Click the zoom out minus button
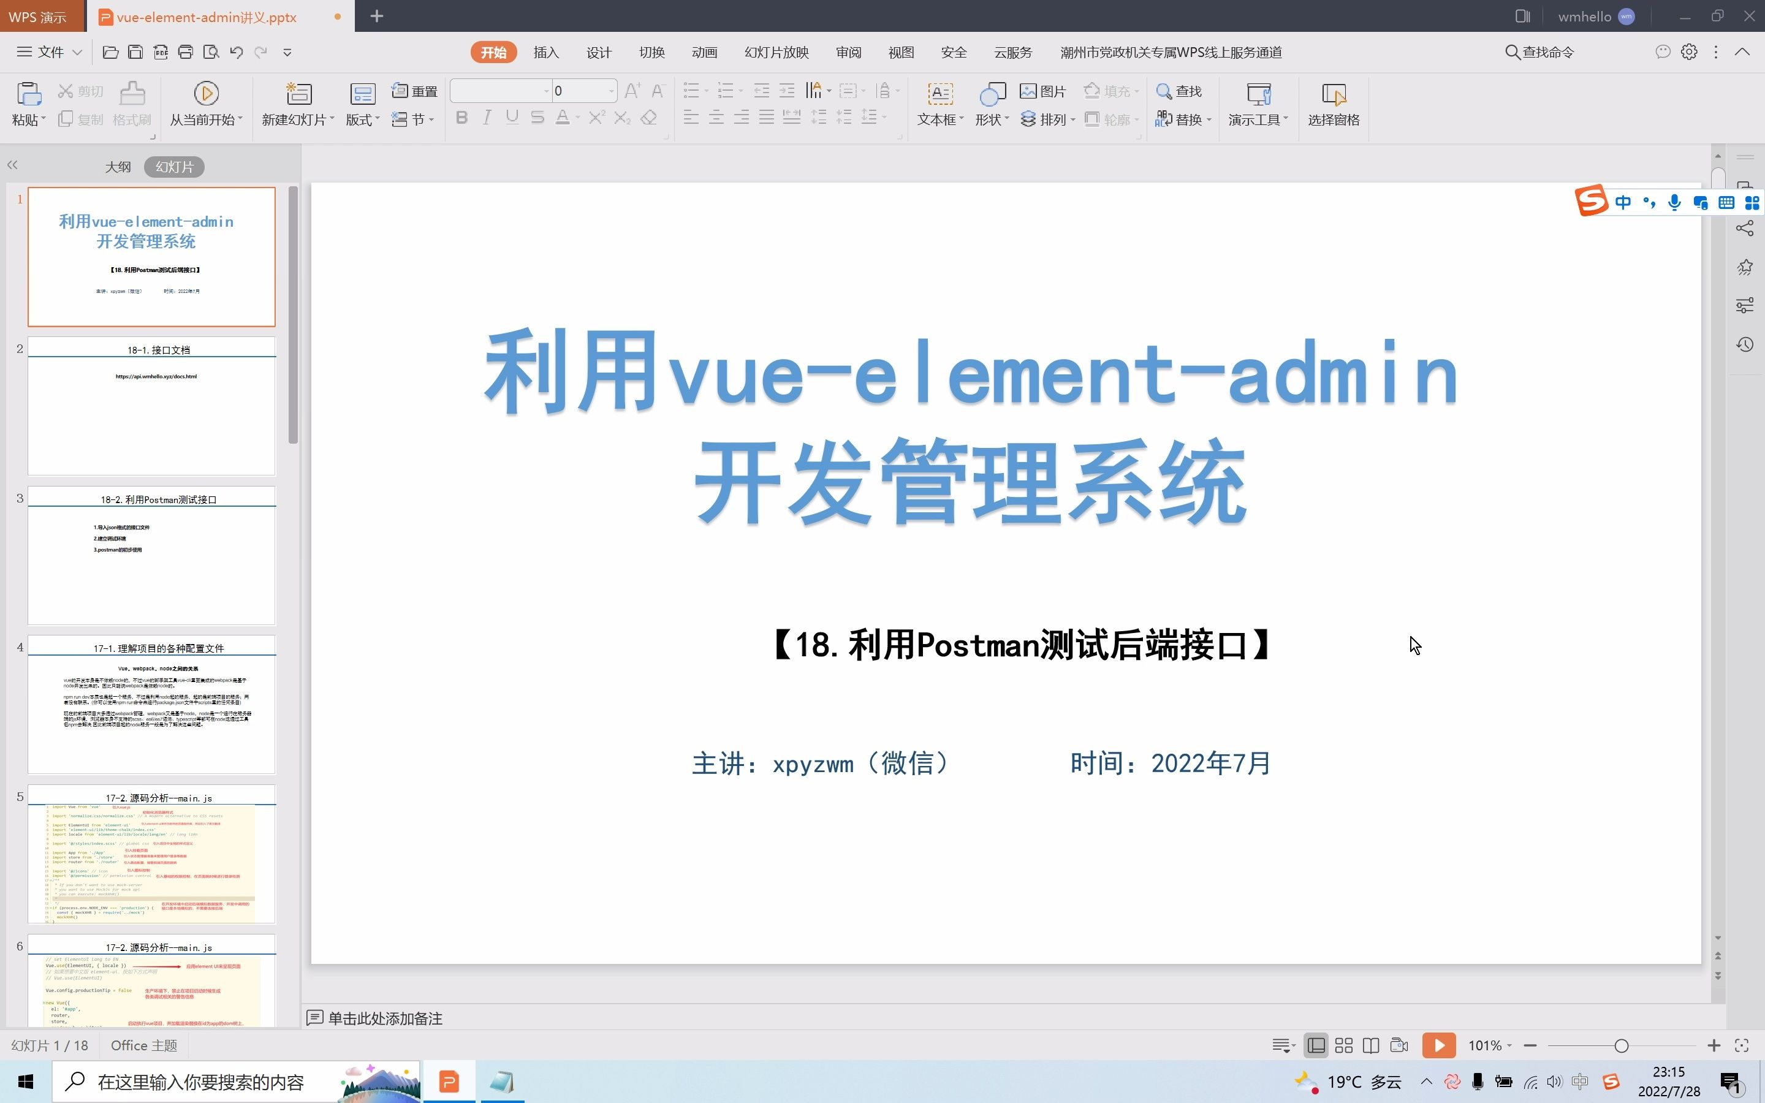 pos(1531,1045)
